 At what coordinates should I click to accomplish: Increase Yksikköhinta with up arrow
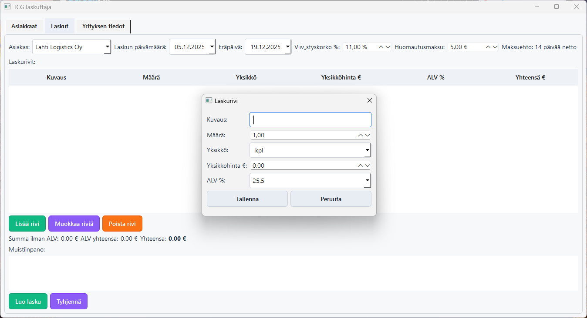[361, 166]
